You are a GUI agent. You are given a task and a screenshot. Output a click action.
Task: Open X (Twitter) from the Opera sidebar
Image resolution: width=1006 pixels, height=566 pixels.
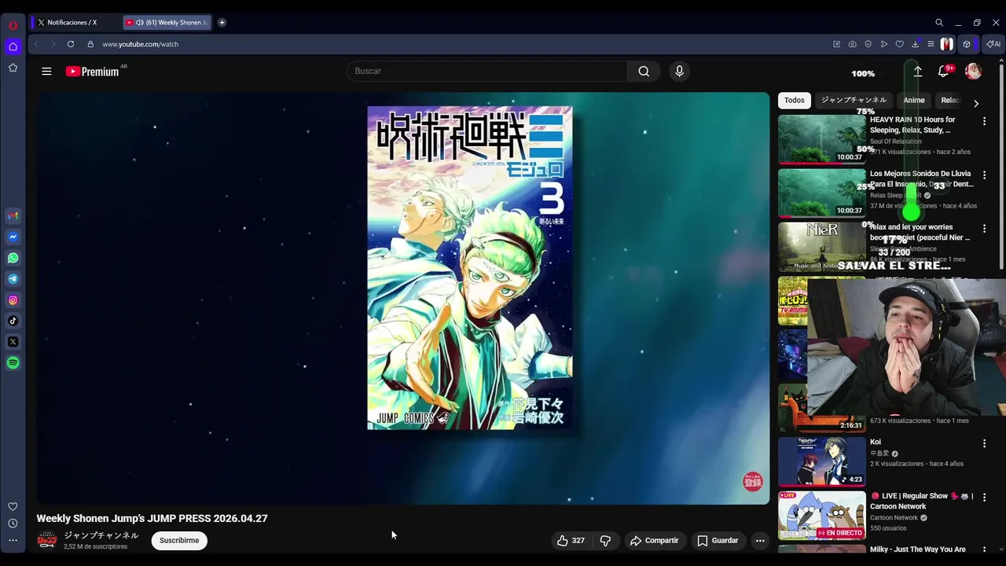(13, 342)
